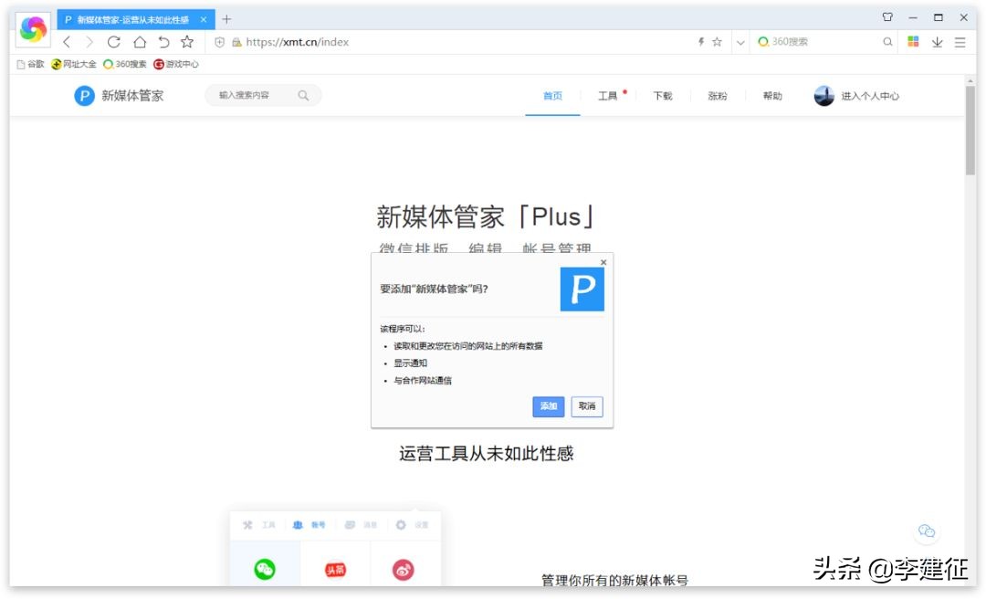Image resolution: width=986 pixels, height=599 pixels.
Task: Open the browser hamburger menu
Action: point(960,42)
